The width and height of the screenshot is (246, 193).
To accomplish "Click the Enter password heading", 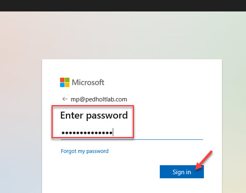I will point(94,115).
